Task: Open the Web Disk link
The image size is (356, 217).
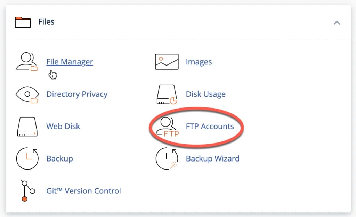Action: tap(63, 127)
